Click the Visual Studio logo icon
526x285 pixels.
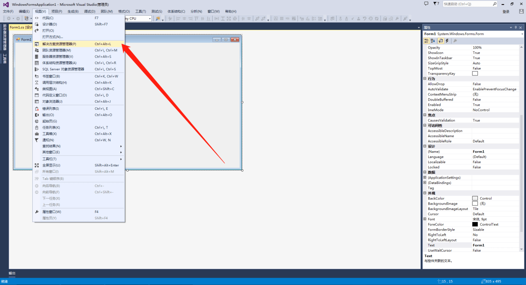6,4
